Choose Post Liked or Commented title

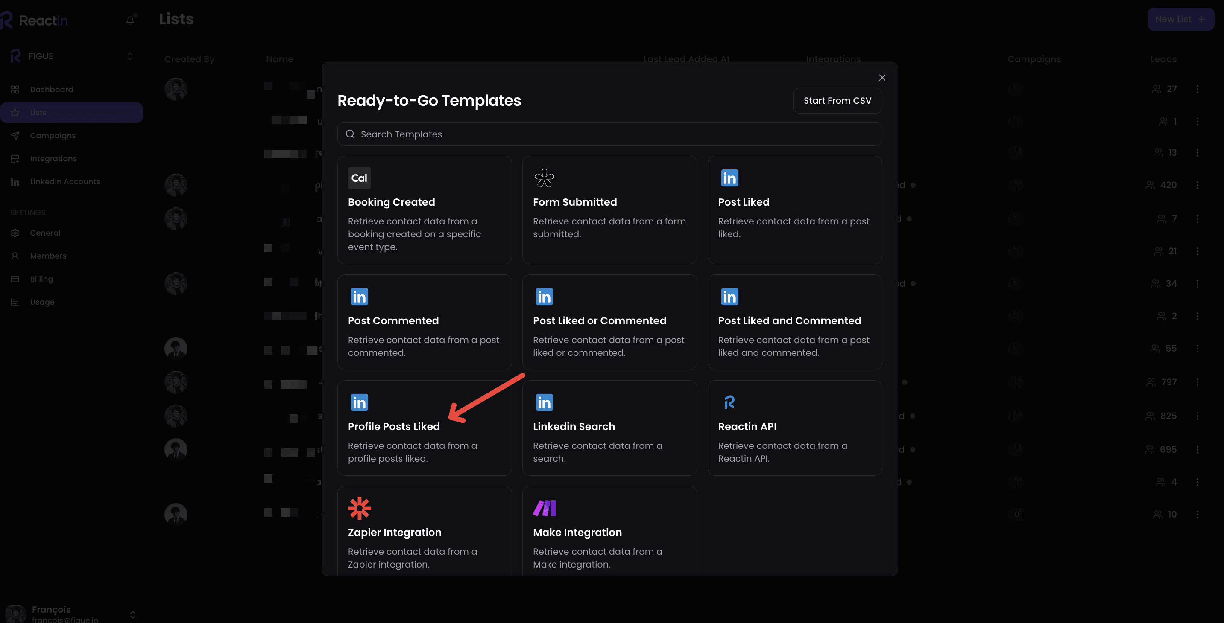(600, 321)
